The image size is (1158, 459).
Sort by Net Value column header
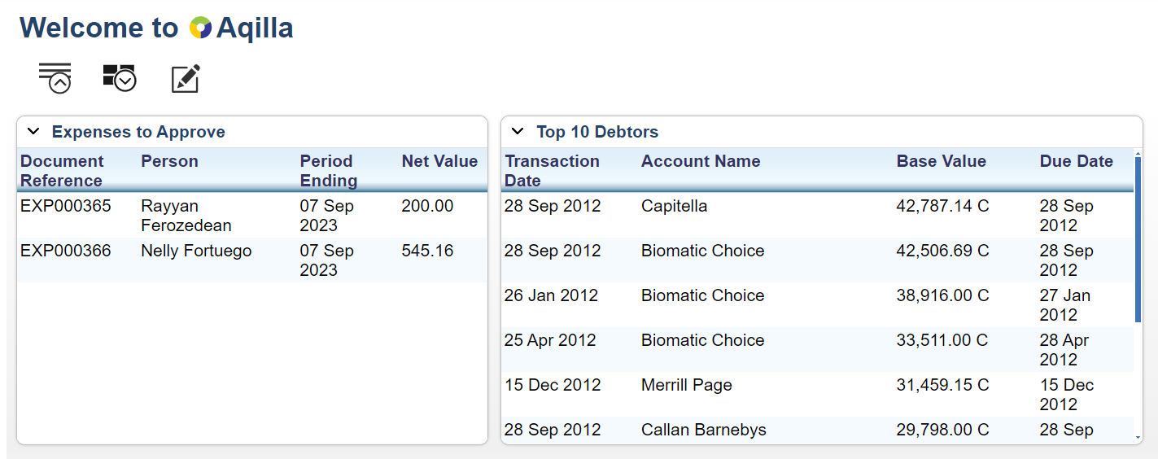click(439, 161)
